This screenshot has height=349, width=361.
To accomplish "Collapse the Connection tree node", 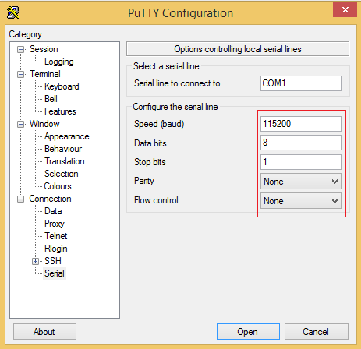I will (x=20, y=199).
